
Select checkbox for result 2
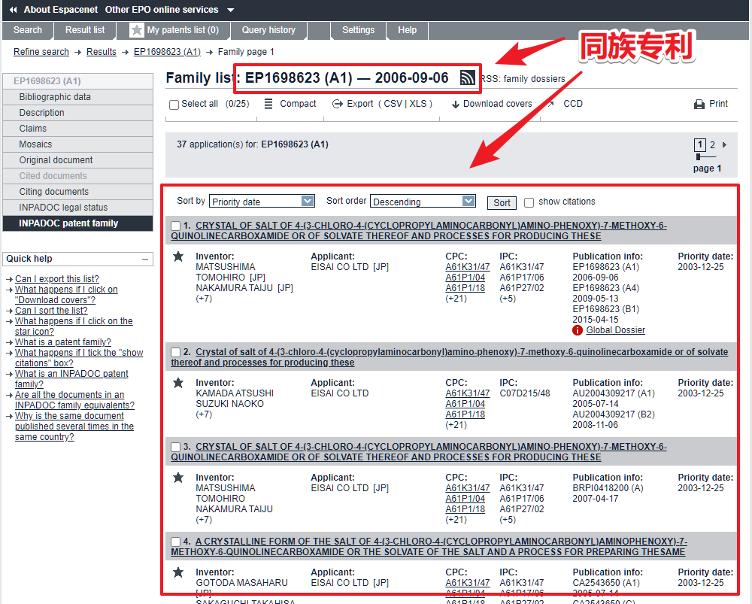tap(176, 353)
